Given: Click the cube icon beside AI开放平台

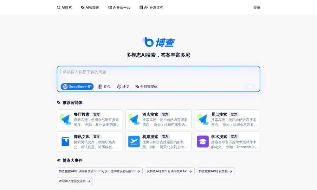Looking at the screenshot, I should coord(110,8).
